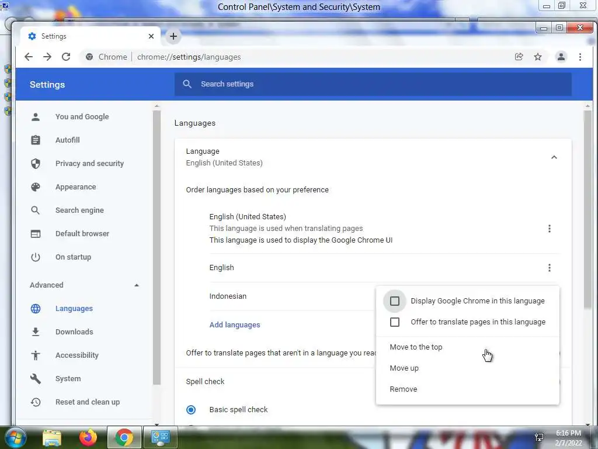Click the System label in sidebar
Image resolution: width=598 pixels, height=449 pixels.
click(68, 379)
